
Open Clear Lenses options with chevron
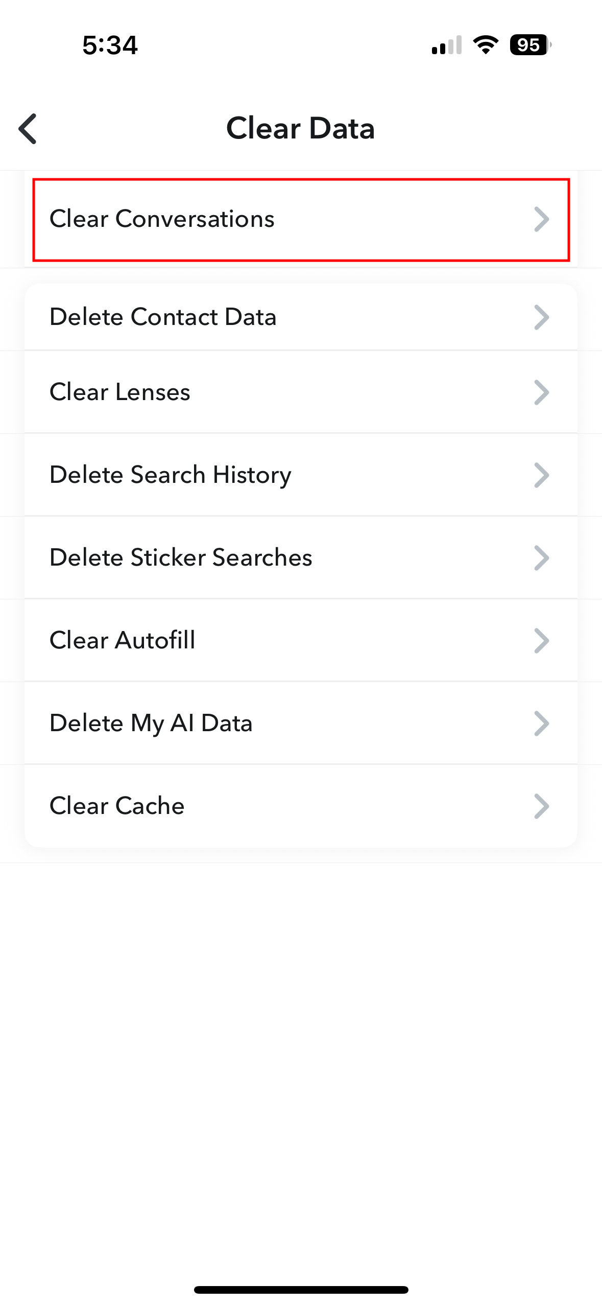(542, 392)
